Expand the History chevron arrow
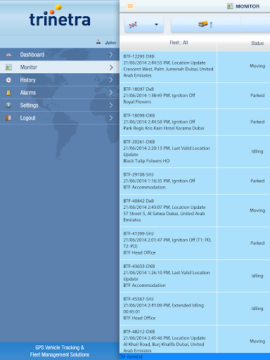Image resolution: width=270 pixels, height=360 pixels. coord(111,80)
